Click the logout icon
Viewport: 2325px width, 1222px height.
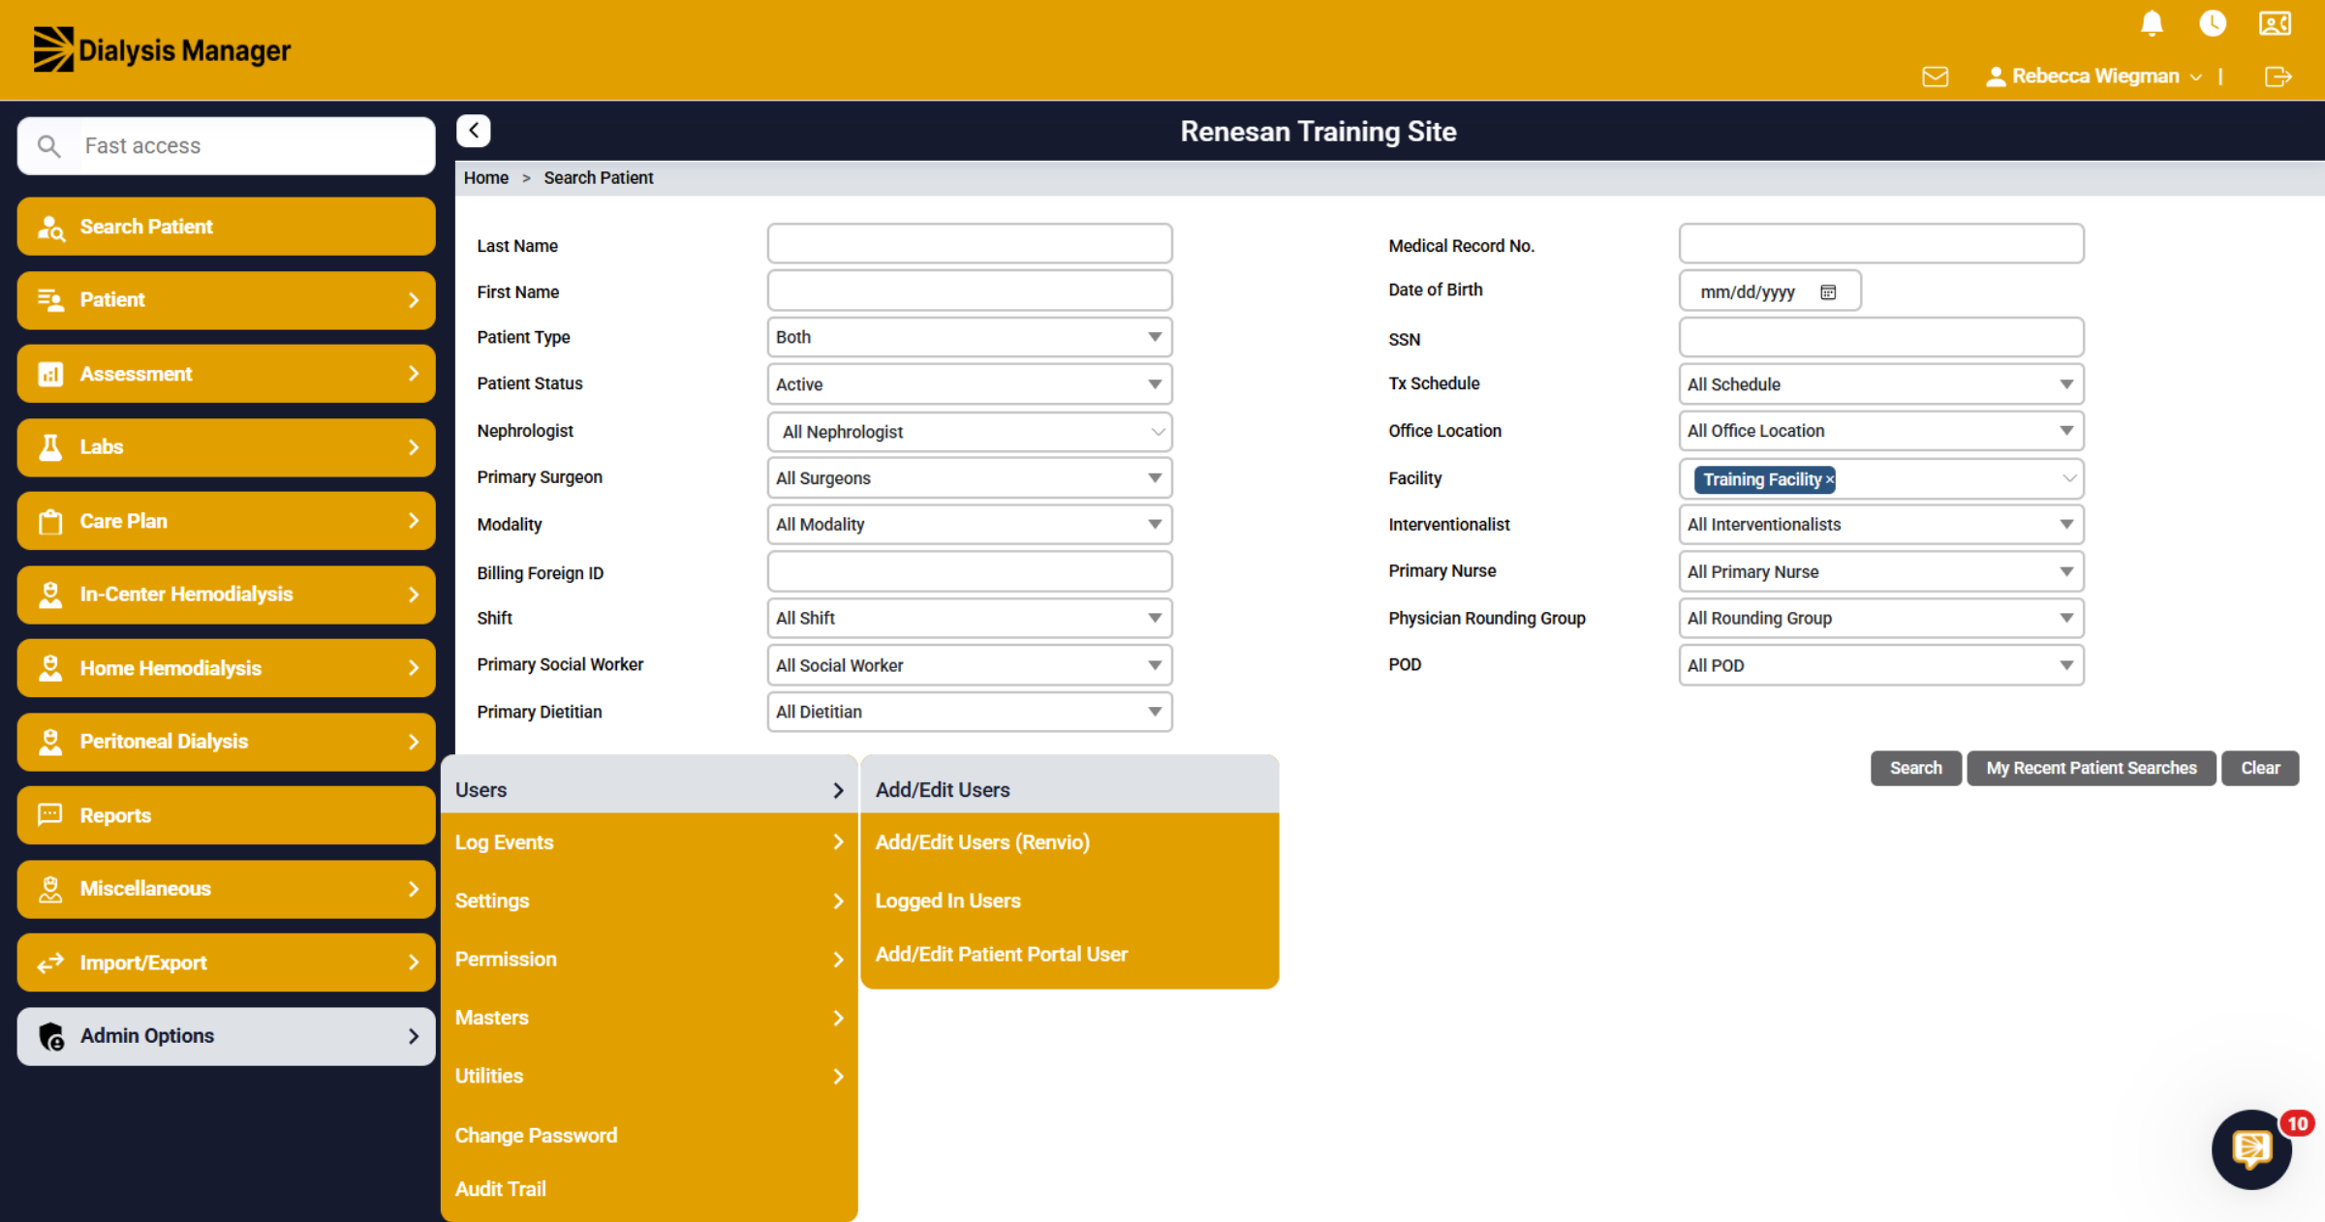coord(2278,76)
